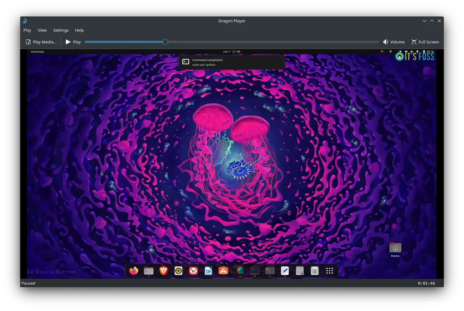The height and width of the screenshot is (311, 464).
Task: Switch to Full Screen mode
Action: pos(425,42)
